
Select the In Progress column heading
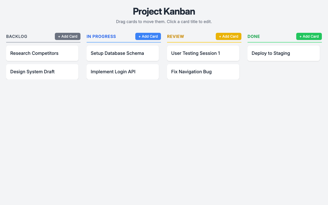click(101, 37)
